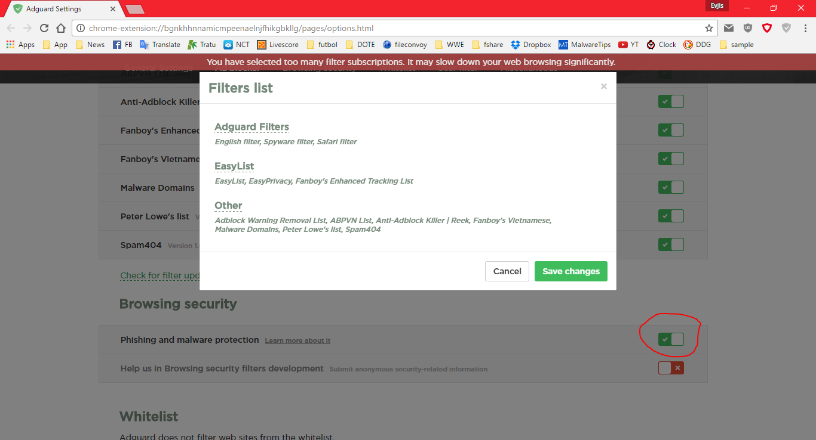The image size is (816, 440).
Task: Click the grey Adguard checkmark shield extension
Action: (x=787, y=28)
